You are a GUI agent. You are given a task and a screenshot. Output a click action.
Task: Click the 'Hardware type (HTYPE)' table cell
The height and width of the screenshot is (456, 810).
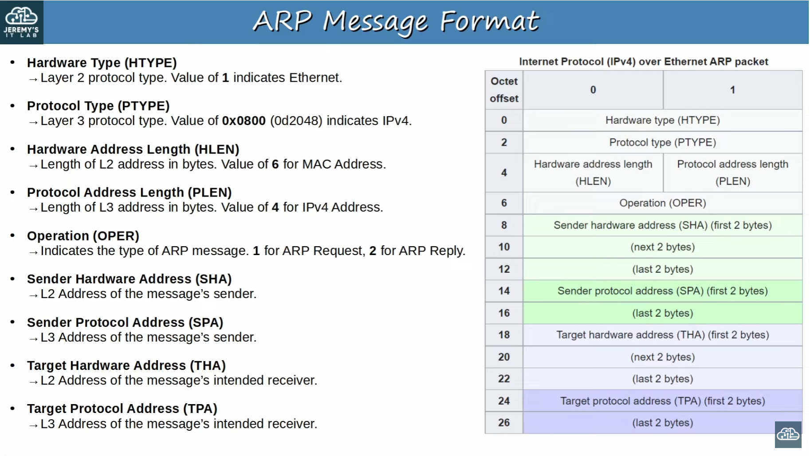point(663,120)
